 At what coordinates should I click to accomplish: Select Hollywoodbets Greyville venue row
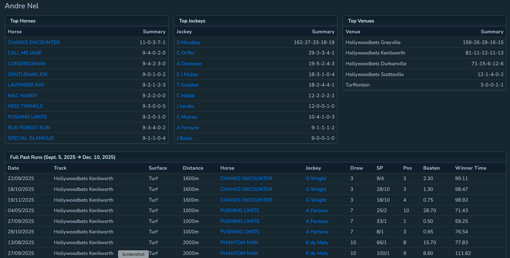[425, 42]
